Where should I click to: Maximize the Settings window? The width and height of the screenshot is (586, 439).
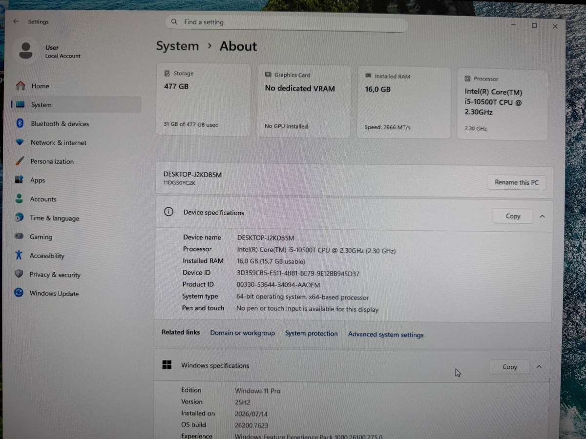pyautogui.click(x=534, y=25)
